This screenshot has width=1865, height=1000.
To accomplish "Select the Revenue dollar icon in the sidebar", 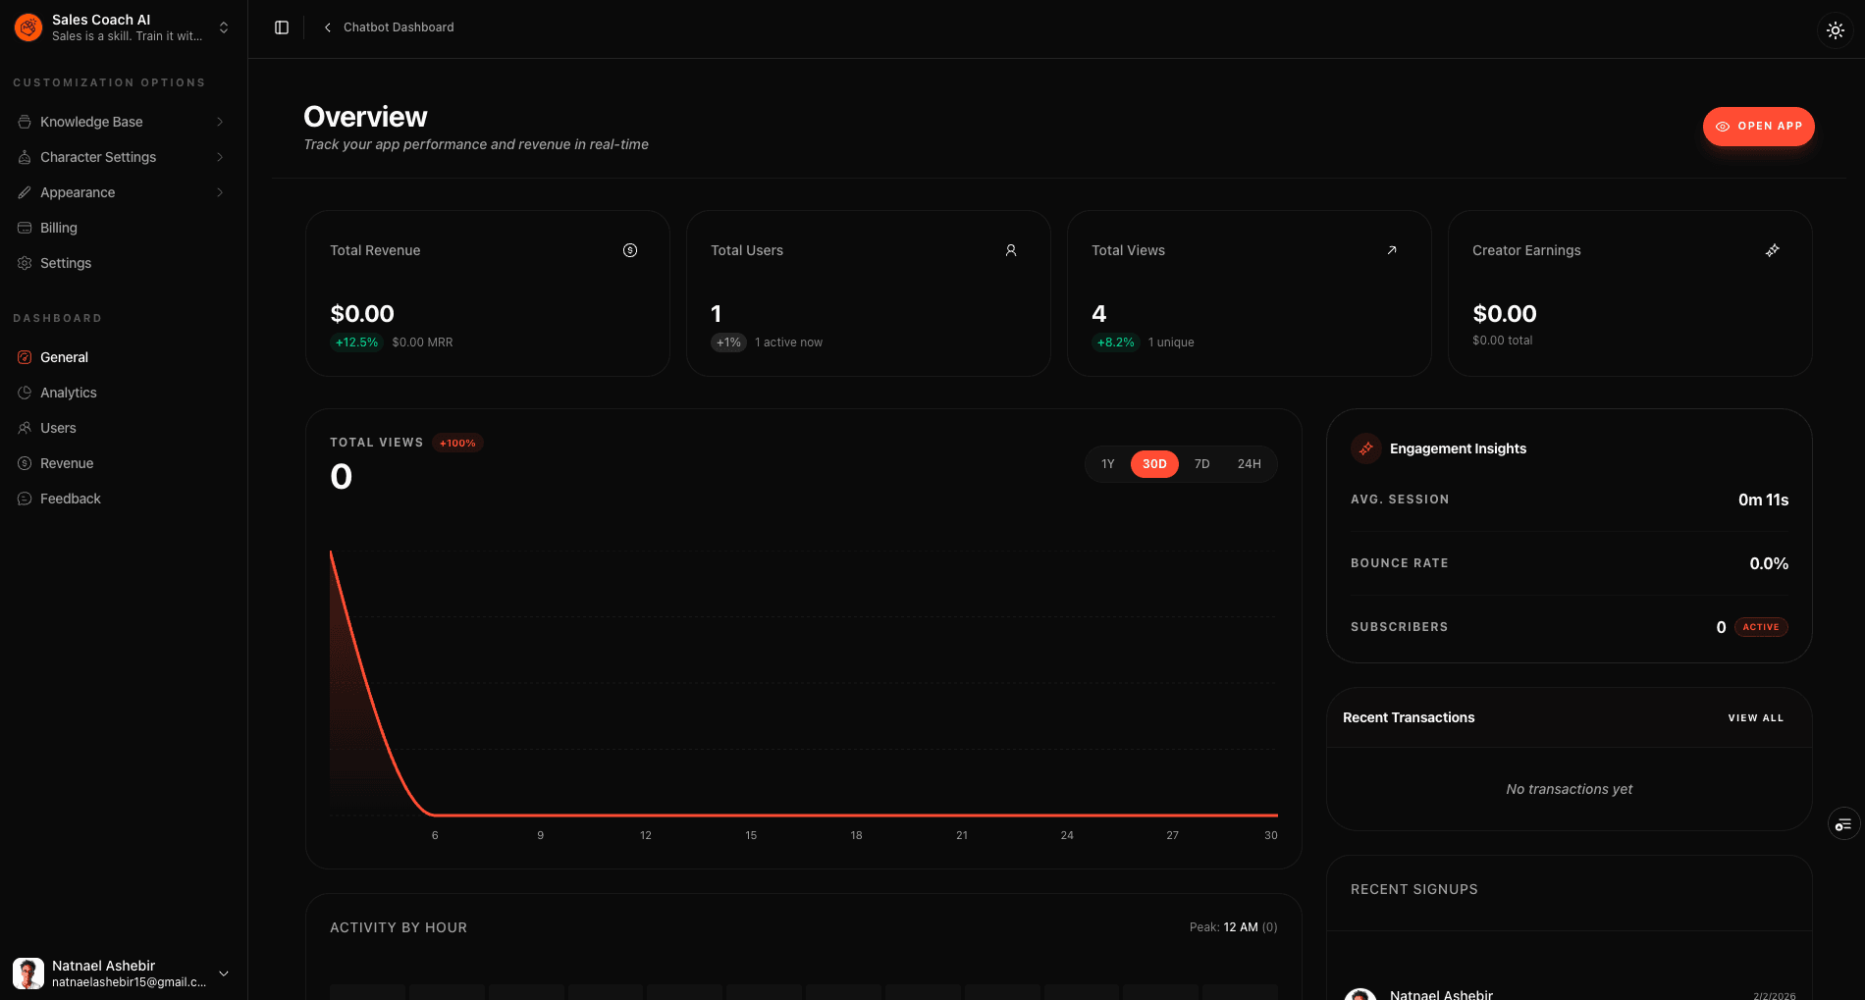I will pos(25,463).
